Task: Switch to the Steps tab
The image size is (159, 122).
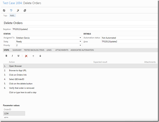Action: [x=6, y=50]
